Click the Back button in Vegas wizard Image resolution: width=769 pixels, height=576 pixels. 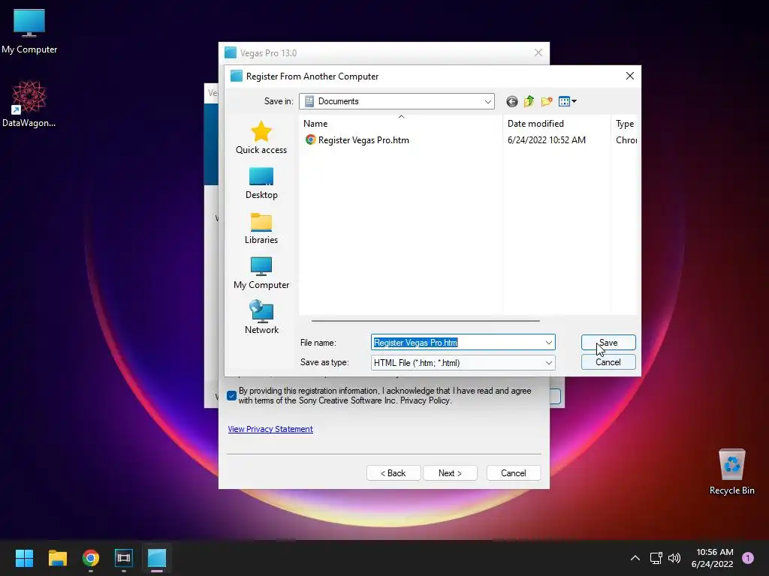pos(394,473)
